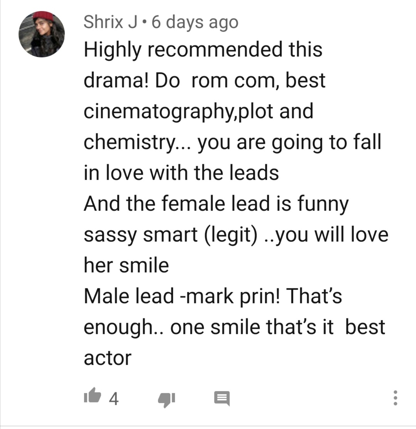Click the "in love with the leads" line
The image size is (416, 429).
point(181,173)
